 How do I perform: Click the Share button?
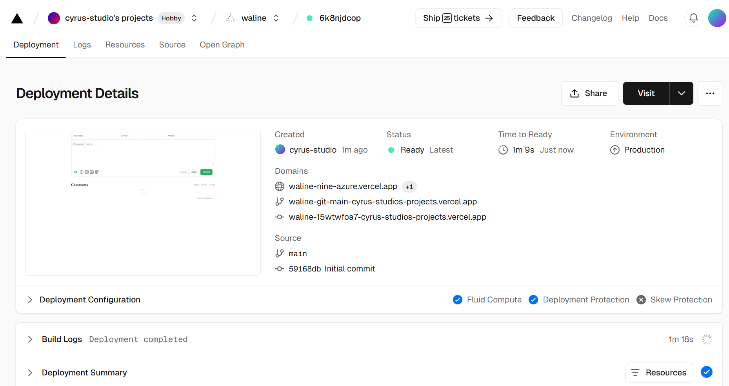click(589, 93)
